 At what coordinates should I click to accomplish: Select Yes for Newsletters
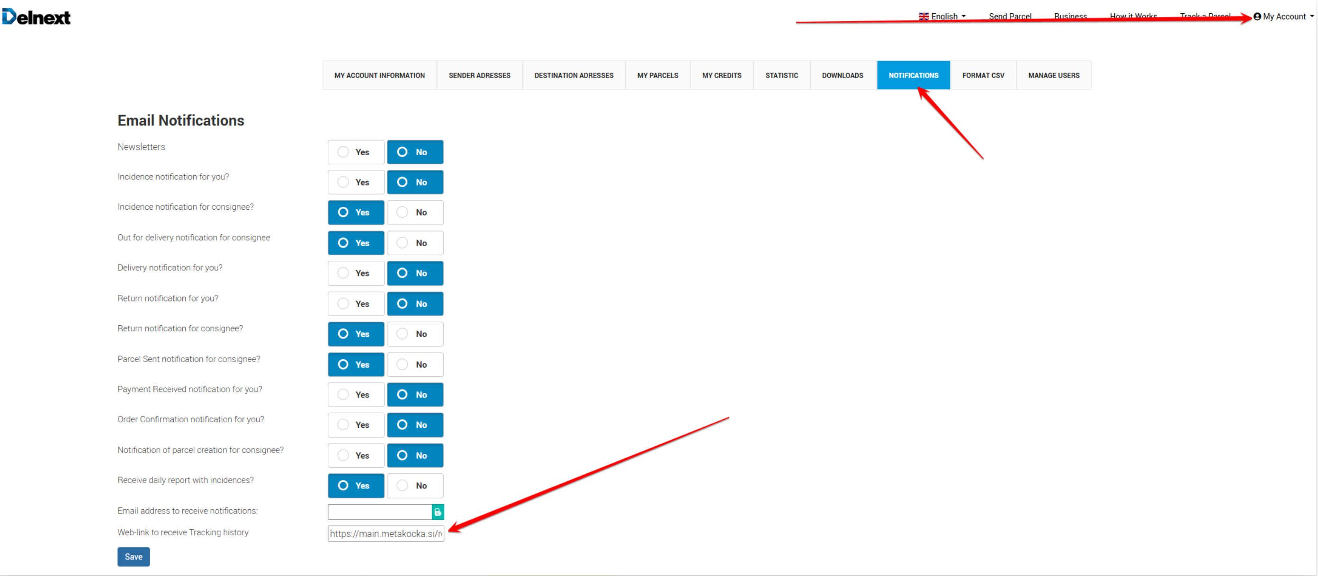(356, 152)
